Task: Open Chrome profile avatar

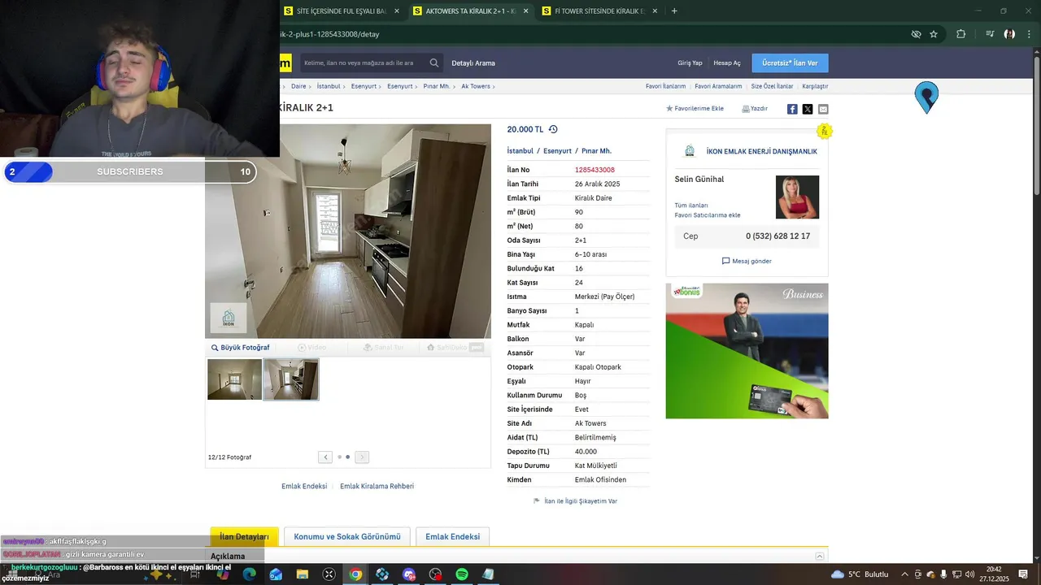Action: [1009, 34]
